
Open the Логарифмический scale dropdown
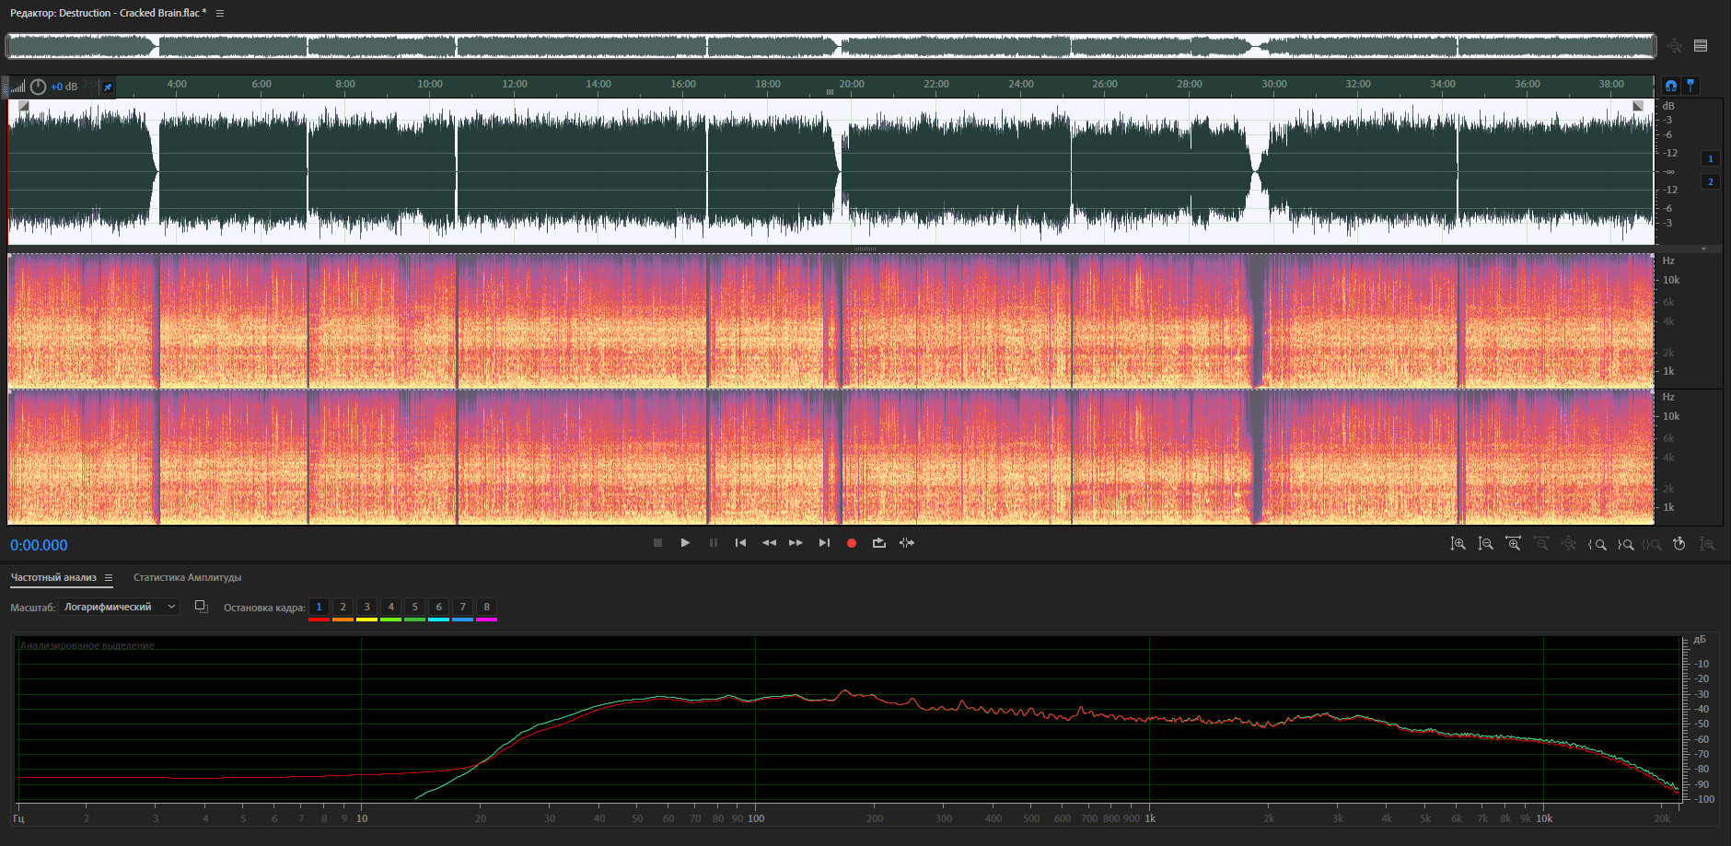click(119, 607)
